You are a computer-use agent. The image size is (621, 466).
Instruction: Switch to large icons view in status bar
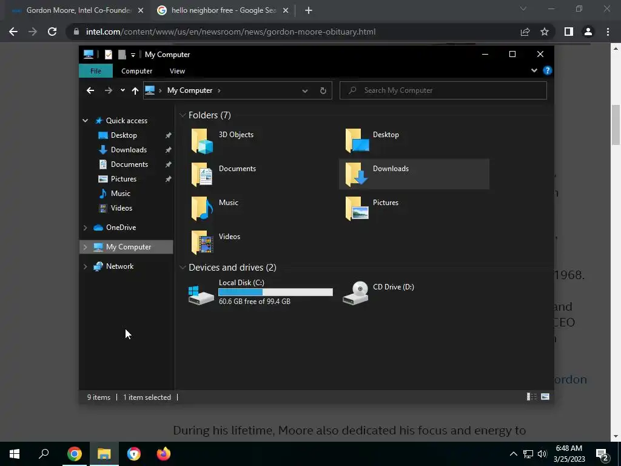(545, 397)
